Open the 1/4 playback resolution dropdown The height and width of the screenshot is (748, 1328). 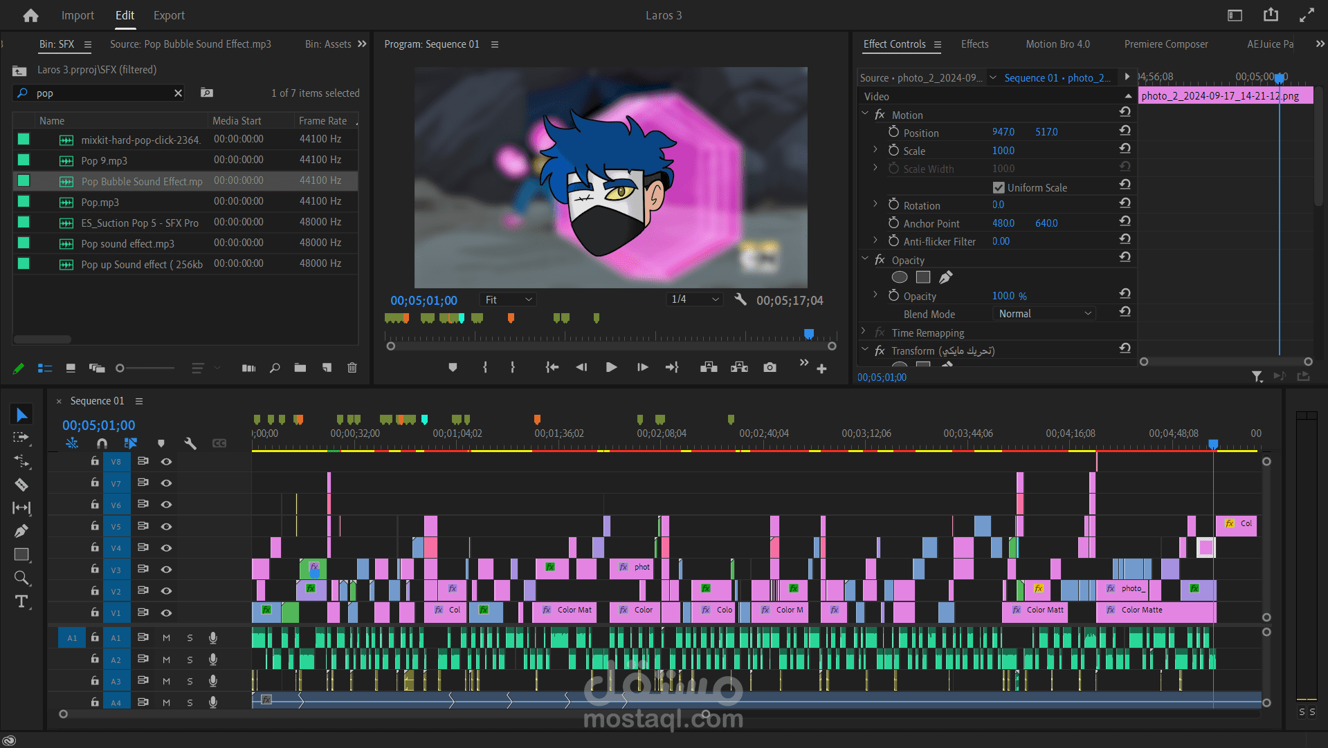(x=694, y=299)
